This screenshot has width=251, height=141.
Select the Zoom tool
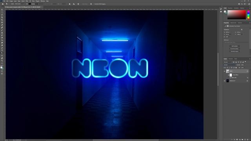point(2,61)
